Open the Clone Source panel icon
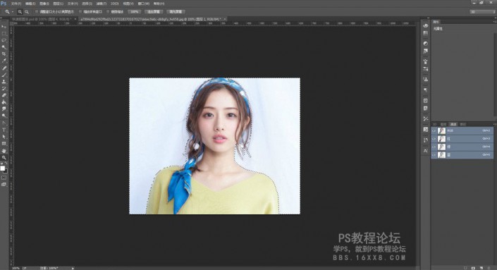This screenshot has height=270, width=497. pos(425,79)
